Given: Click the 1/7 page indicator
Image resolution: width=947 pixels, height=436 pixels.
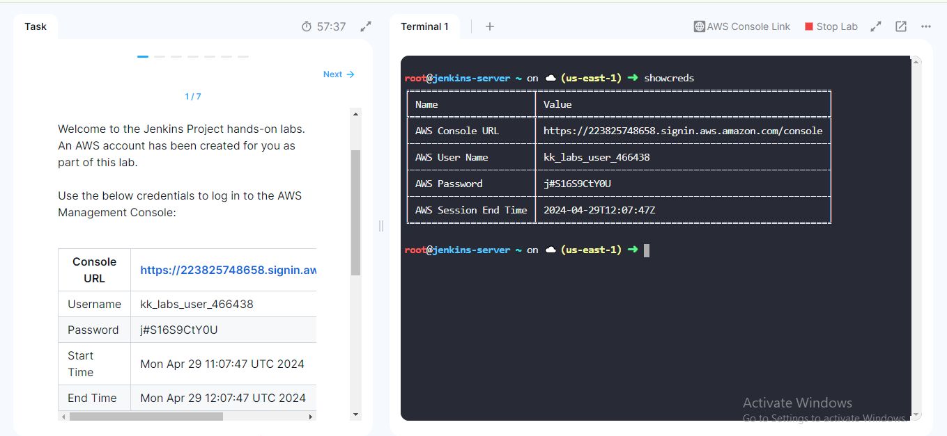Looking at the screenshot, I should (192, 96).
